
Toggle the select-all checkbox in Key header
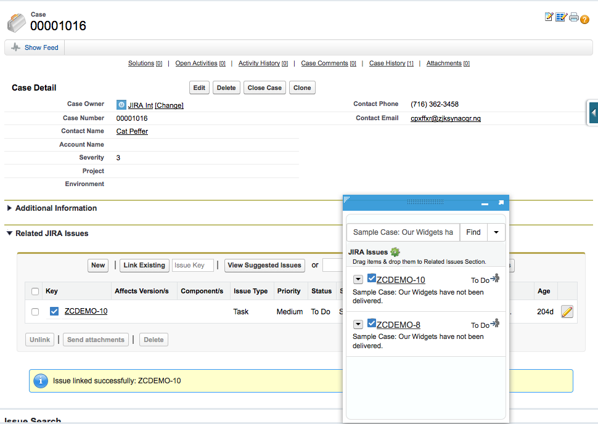point(35,291)
